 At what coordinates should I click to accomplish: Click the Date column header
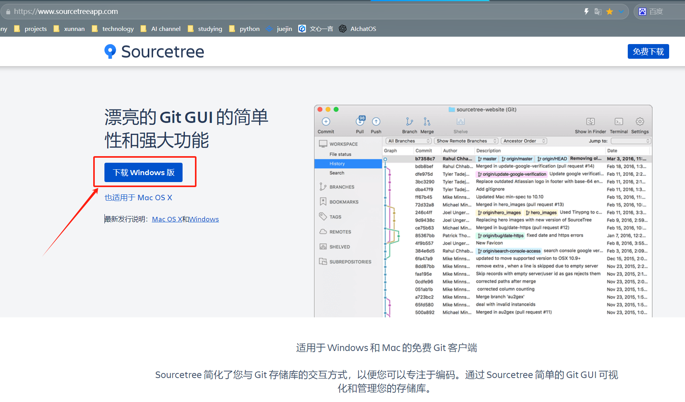pyautogui.click(x=612, y=151)
